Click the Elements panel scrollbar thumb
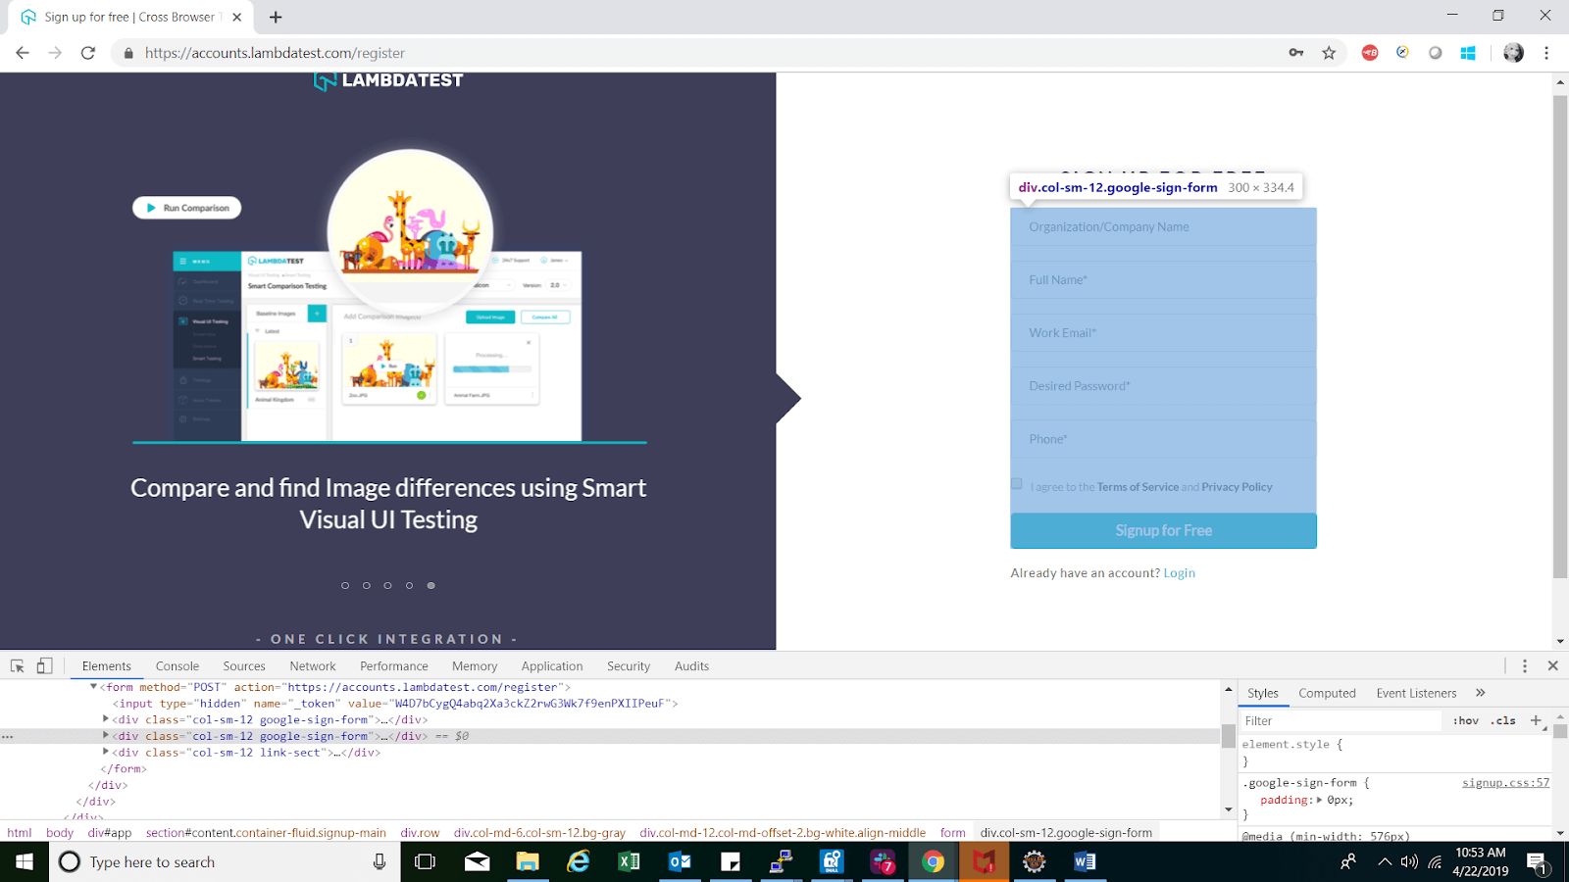The height and width of the screenshot is (882, 1569). coord(1228,735)
